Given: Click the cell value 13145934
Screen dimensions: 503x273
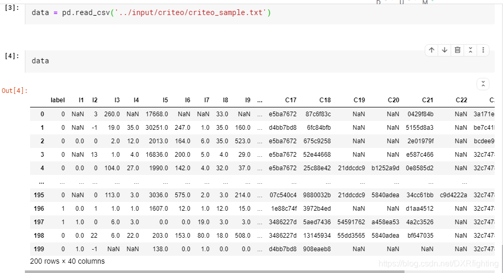Looking at the screenshot, I should click(317, 236).
